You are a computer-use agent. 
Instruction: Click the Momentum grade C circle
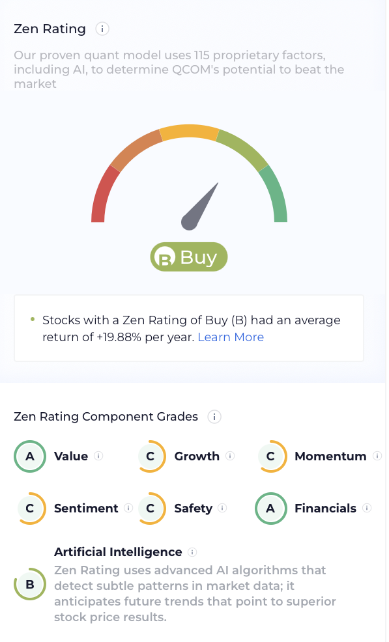(270, 456)
